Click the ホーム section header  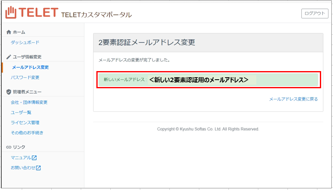(x=19, y=32)
